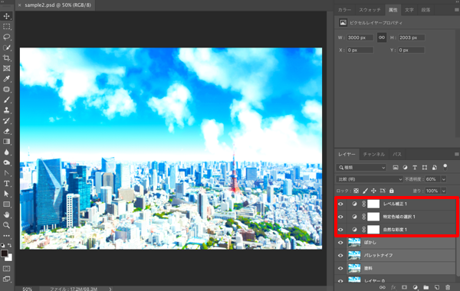This screenshot has width=460, height=291.
Task: Click the background color swatch
Action: tap(10, 258)
